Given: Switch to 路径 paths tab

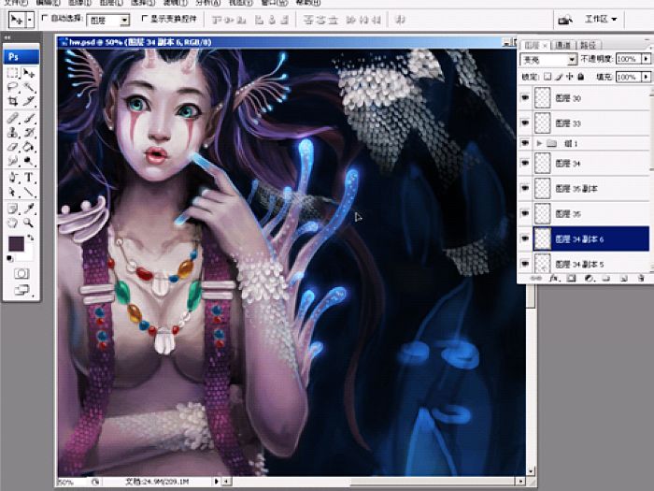Looking at the screenshot, I should pyautogui.click(x=588, y=45).
